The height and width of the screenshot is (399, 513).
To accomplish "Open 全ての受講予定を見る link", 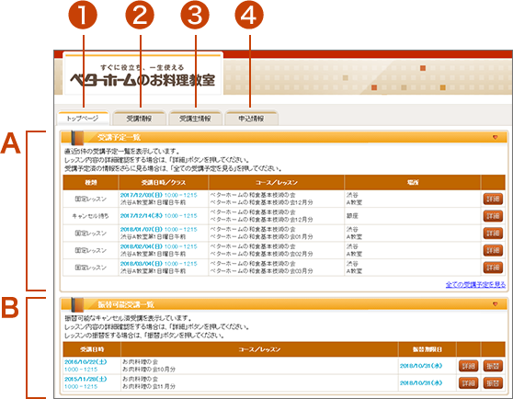I will tap(475, 285).
